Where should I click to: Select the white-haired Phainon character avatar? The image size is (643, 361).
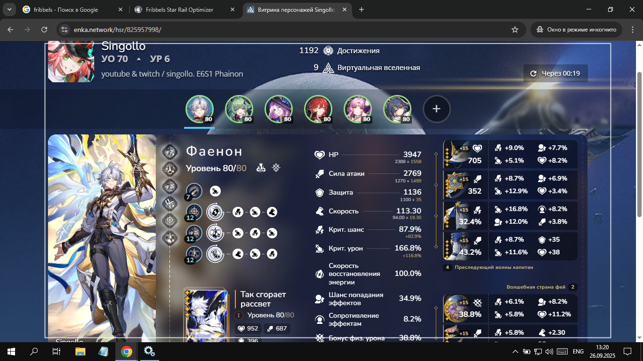(x=200, y=110)
